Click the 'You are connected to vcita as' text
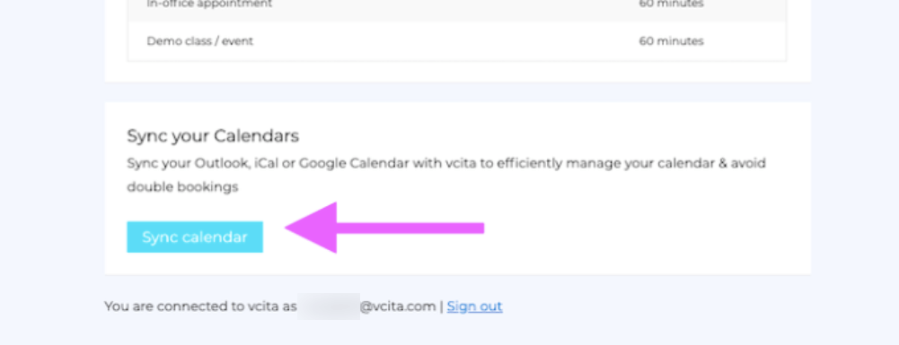The width and height of the screenshot is (899, 345). 200,306
